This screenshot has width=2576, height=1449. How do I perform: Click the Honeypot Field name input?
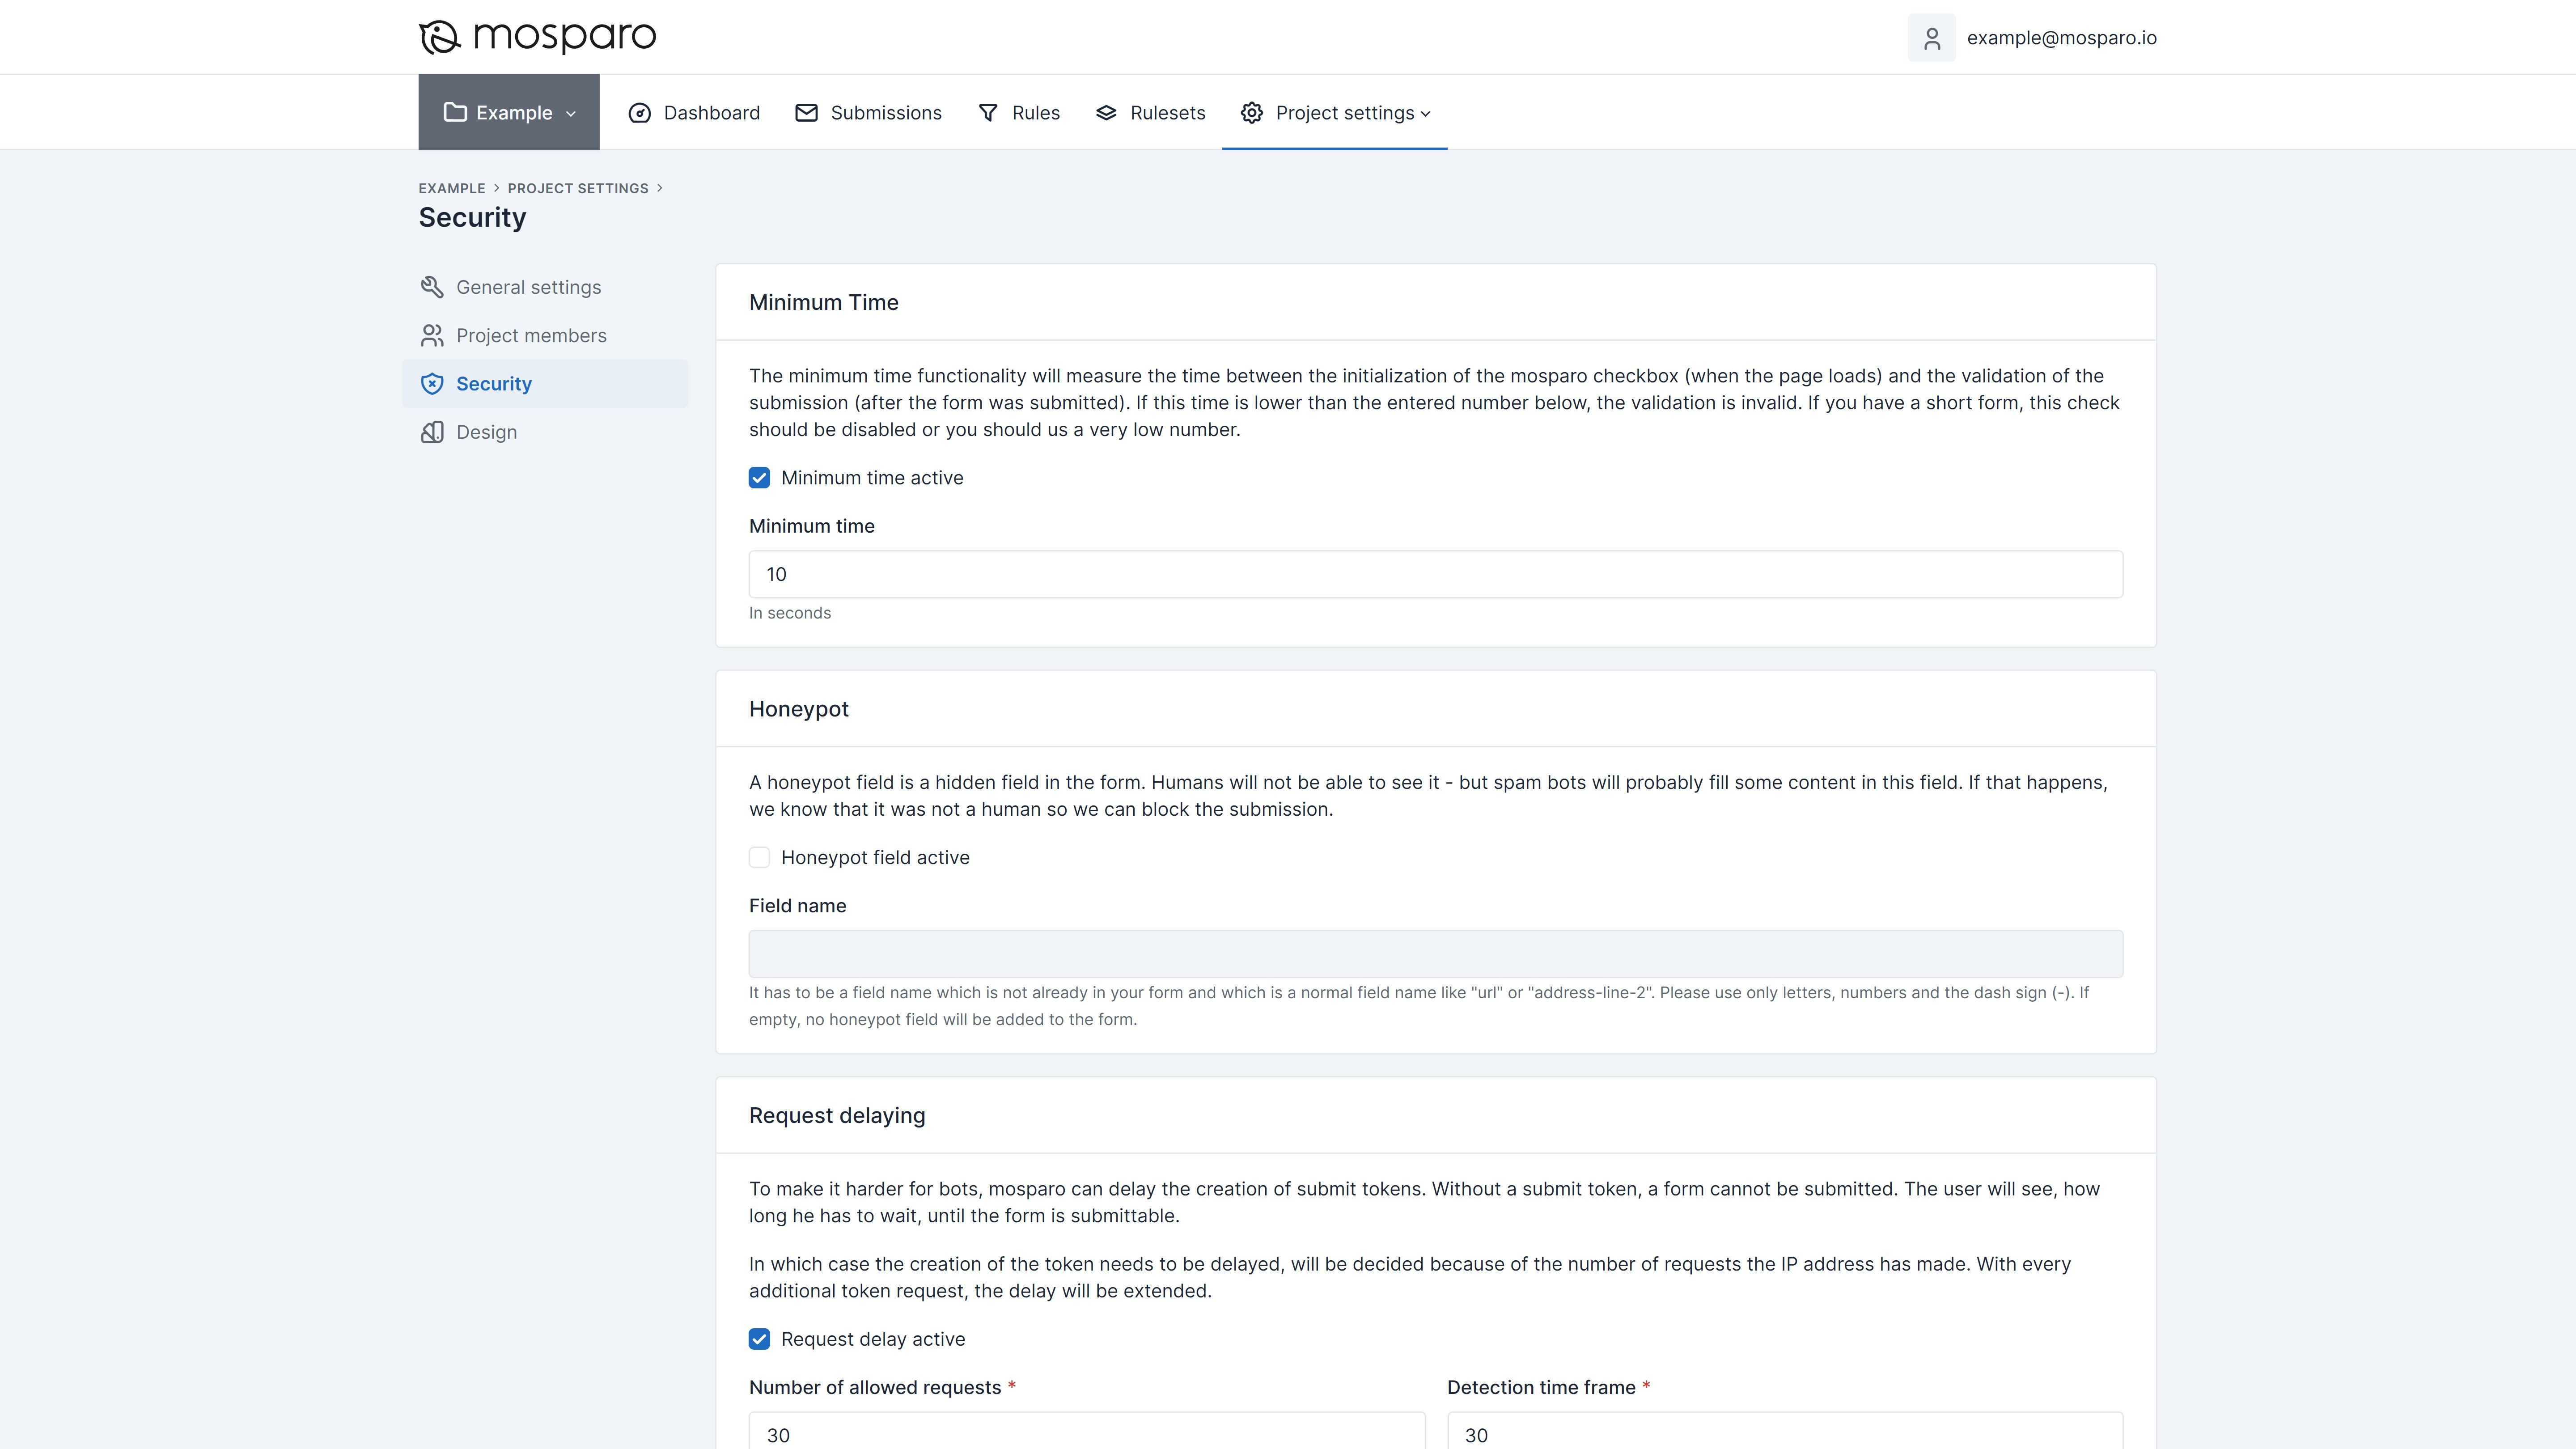1435,954
